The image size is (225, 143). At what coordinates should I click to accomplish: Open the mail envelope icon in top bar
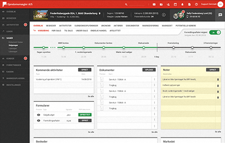click(154, 4)
